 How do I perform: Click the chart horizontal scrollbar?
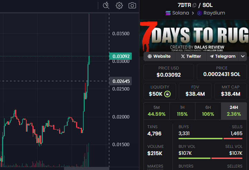(86, 168)
